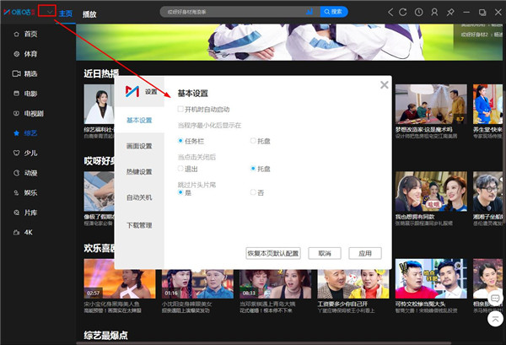Maximize the Migu window
Image resolution: width=506 pixels, height=345 pixels.
point(482,13)
